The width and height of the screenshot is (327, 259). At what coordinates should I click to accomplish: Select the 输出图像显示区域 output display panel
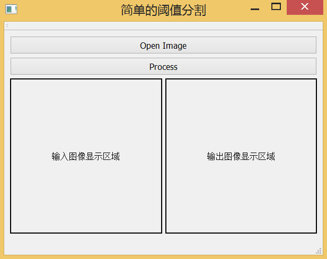point(241,156)
